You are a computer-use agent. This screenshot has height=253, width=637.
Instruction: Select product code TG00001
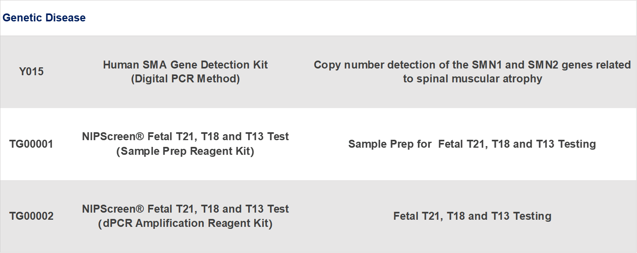point(31,144)
